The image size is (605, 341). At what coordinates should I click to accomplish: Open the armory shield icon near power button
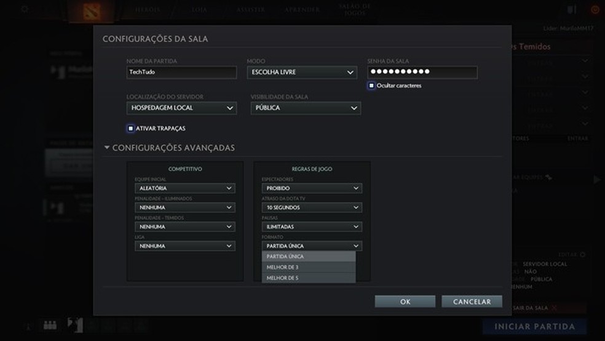(572, 10)
